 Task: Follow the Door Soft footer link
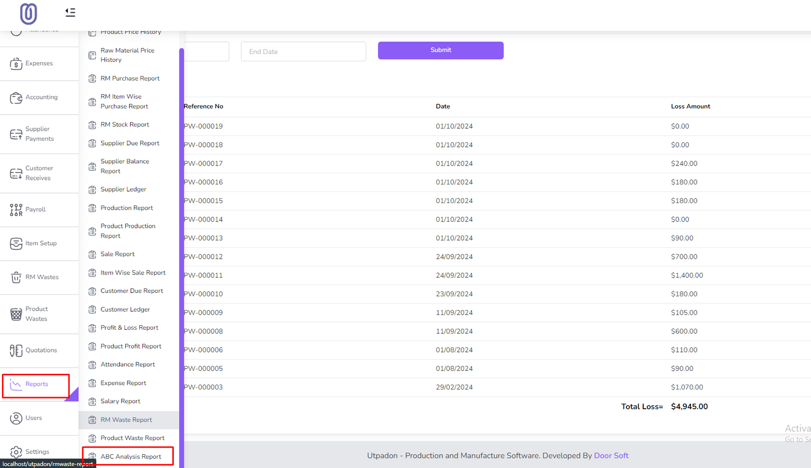pos(611,456)
